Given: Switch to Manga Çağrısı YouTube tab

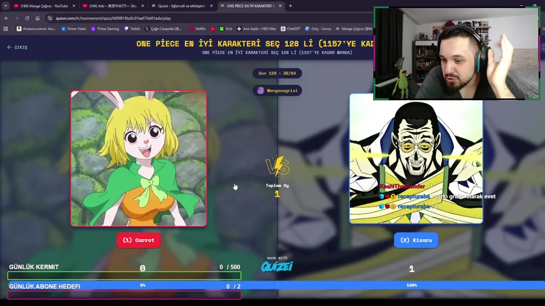Looking at the screenshot, I should tap(44, 6).
